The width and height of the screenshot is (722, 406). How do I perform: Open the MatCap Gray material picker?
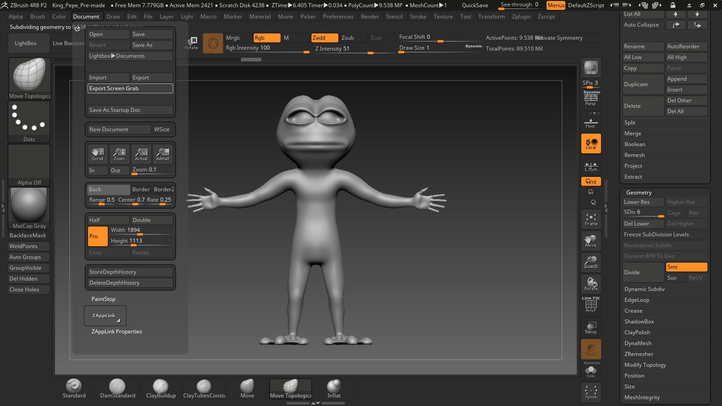(29, 208)
